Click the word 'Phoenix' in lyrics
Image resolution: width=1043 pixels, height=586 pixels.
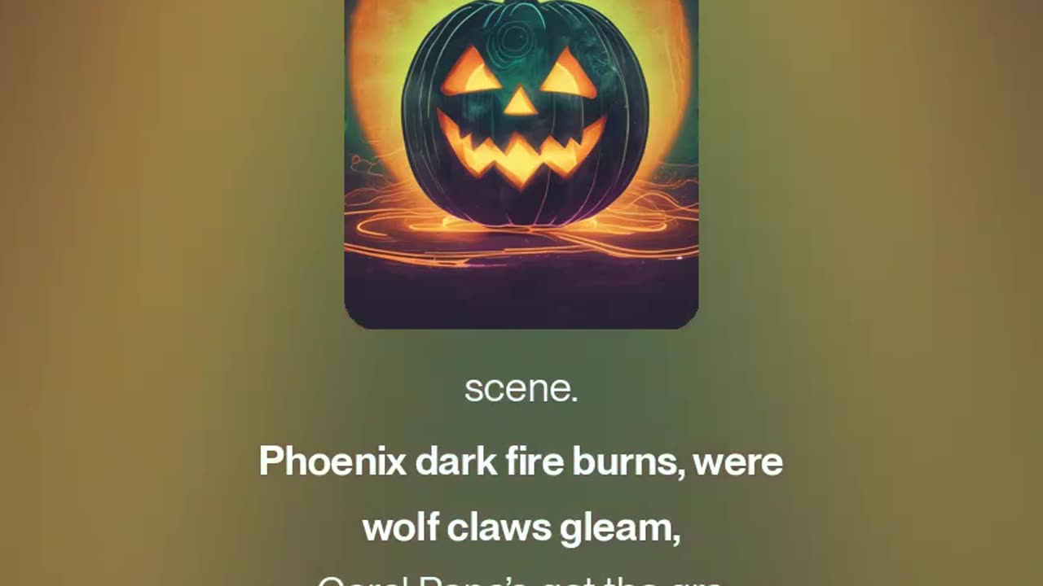pos(332,461)
